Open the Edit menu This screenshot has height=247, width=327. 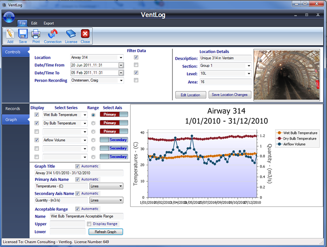coord(34,23)
